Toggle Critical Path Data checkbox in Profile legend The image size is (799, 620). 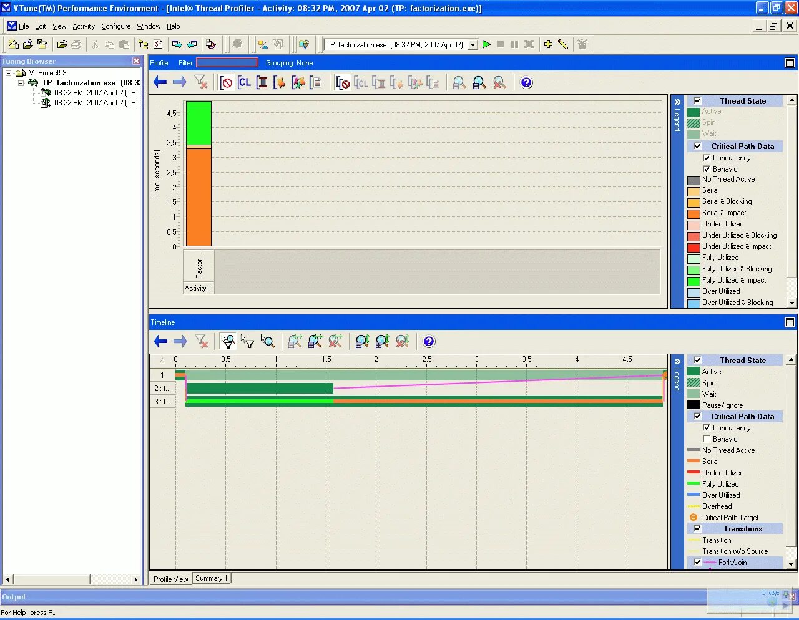pos(697,146)
